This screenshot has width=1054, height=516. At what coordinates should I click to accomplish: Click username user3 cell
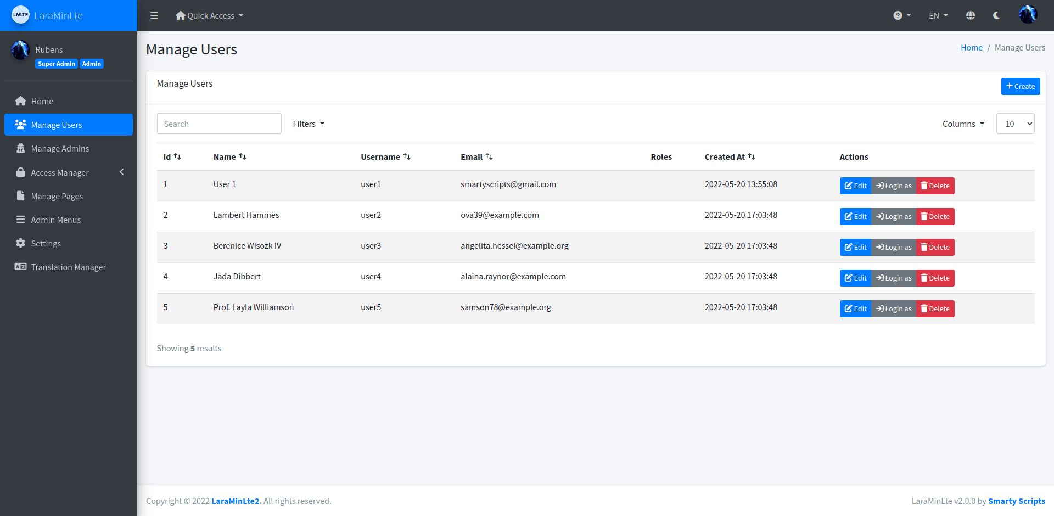pos(371,246)
